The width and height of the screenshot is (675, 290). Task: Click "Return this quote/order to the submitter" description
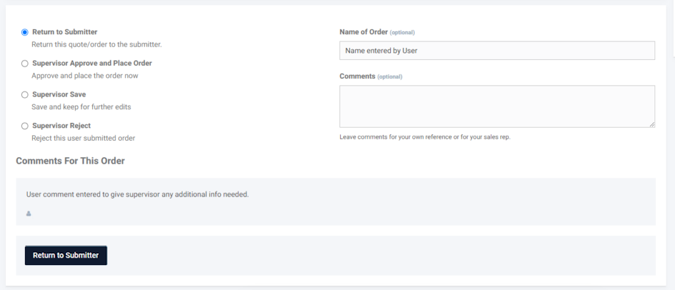96,45
